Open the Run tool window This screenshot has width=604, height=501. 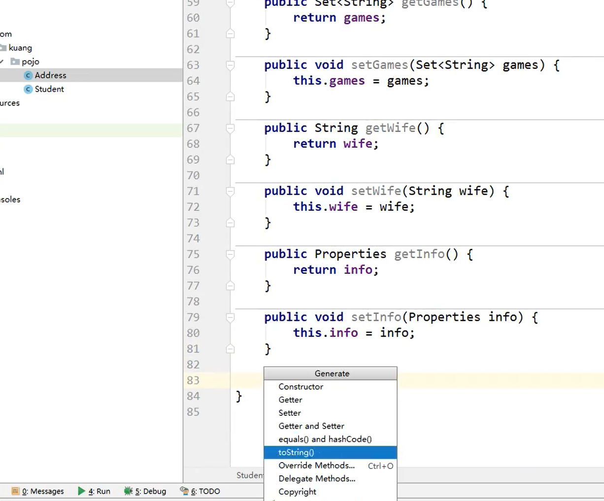point(94,491)
